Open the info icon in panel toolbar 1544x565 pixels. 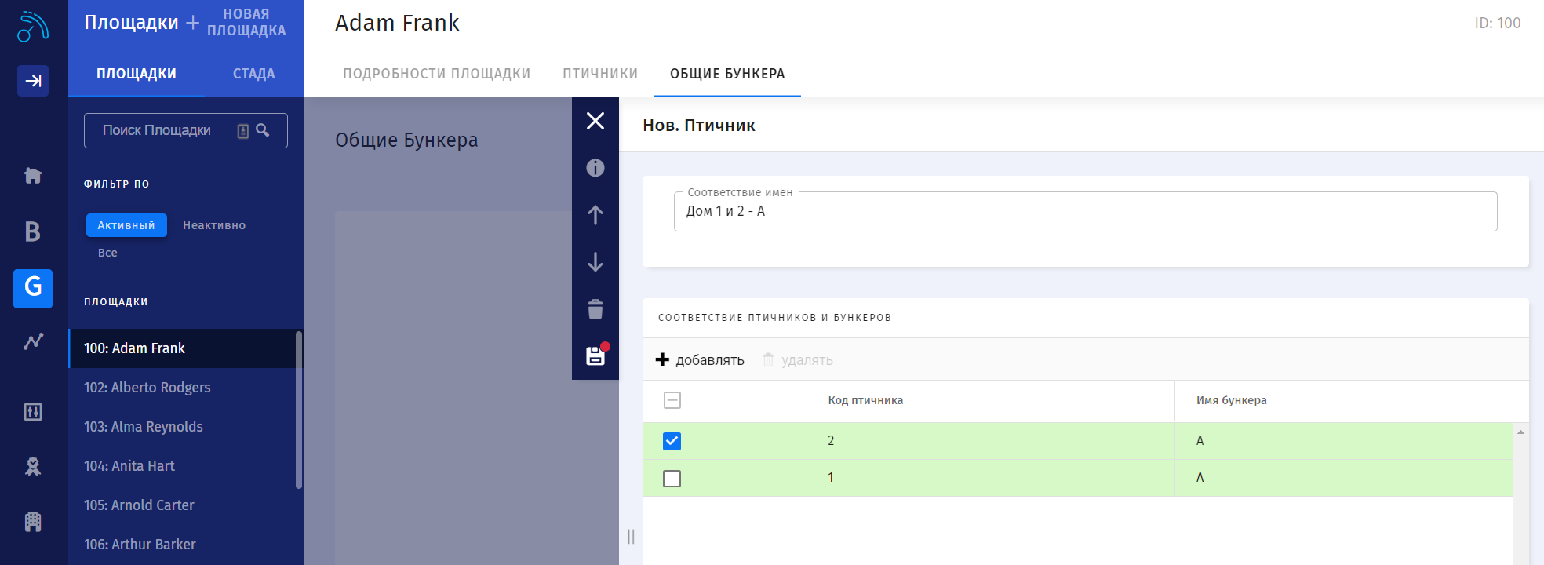pyautogui.click(x=595, y=168)
